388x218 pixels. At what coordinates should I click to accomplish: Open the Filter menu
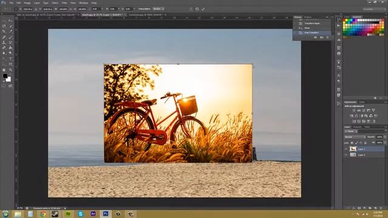coord(64,2)
